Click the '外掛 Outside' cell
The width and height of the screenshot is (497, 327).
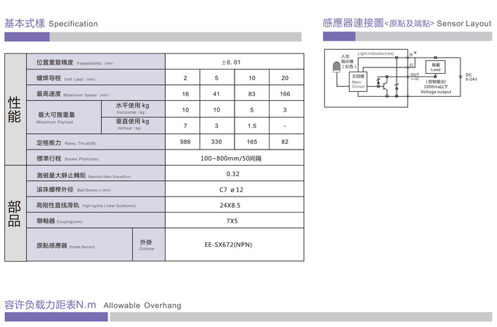(x=147, y=245)
